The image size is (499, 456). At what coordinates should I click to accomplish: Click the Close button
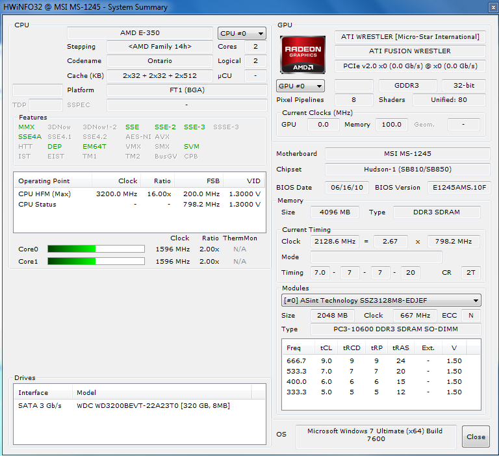point(476,437)
